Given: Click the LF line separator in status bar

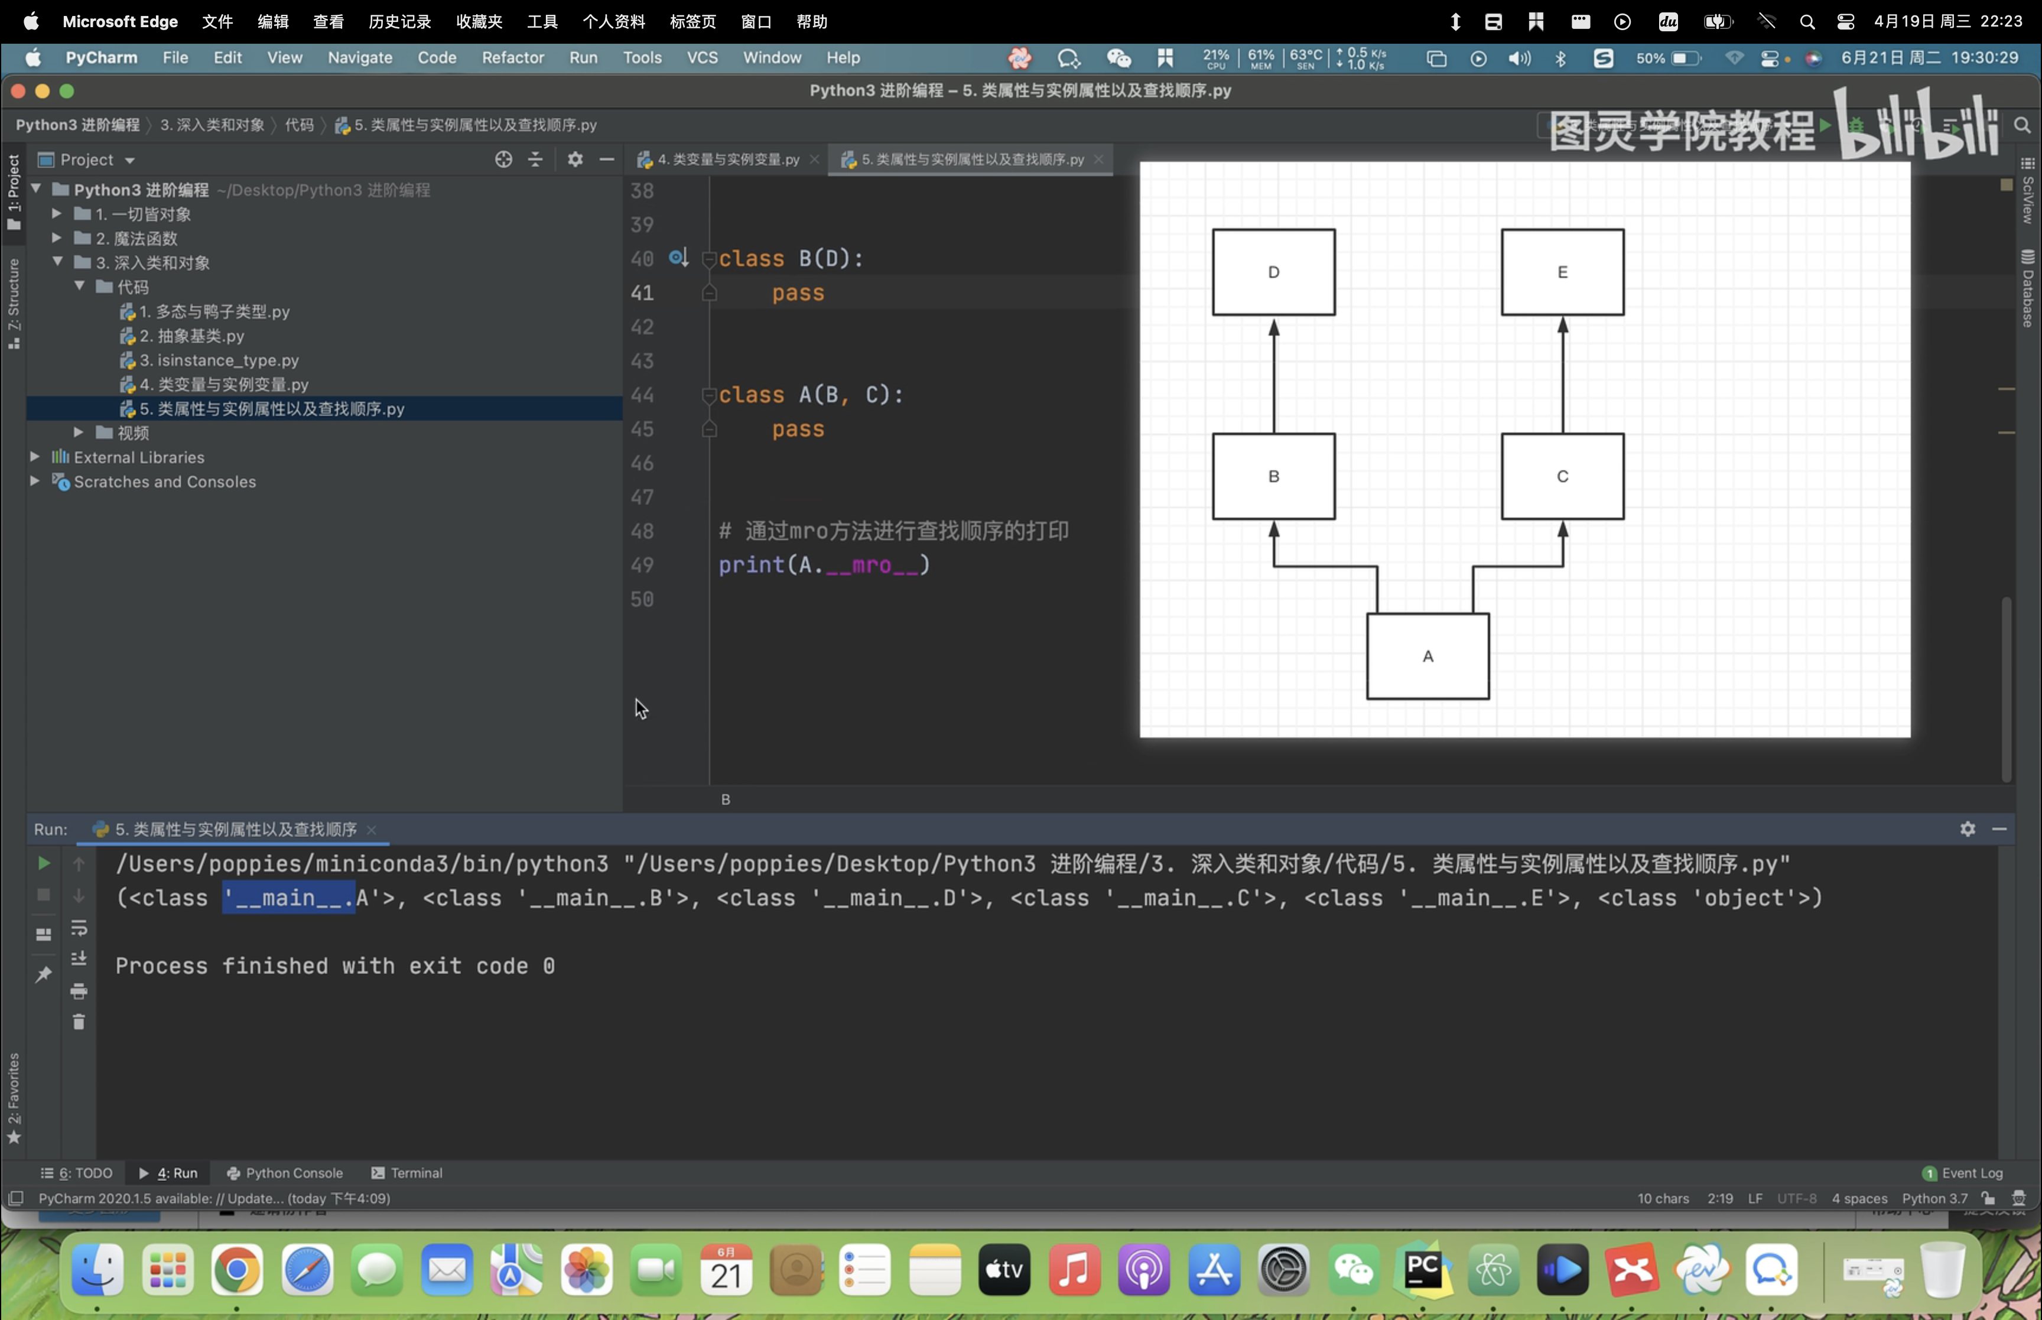Looking at the screenshot, I should pos(1755,1198).
